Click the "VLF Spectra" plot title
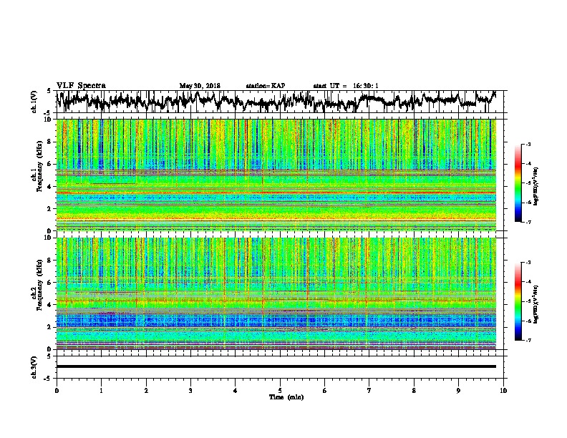 point(81,86)
